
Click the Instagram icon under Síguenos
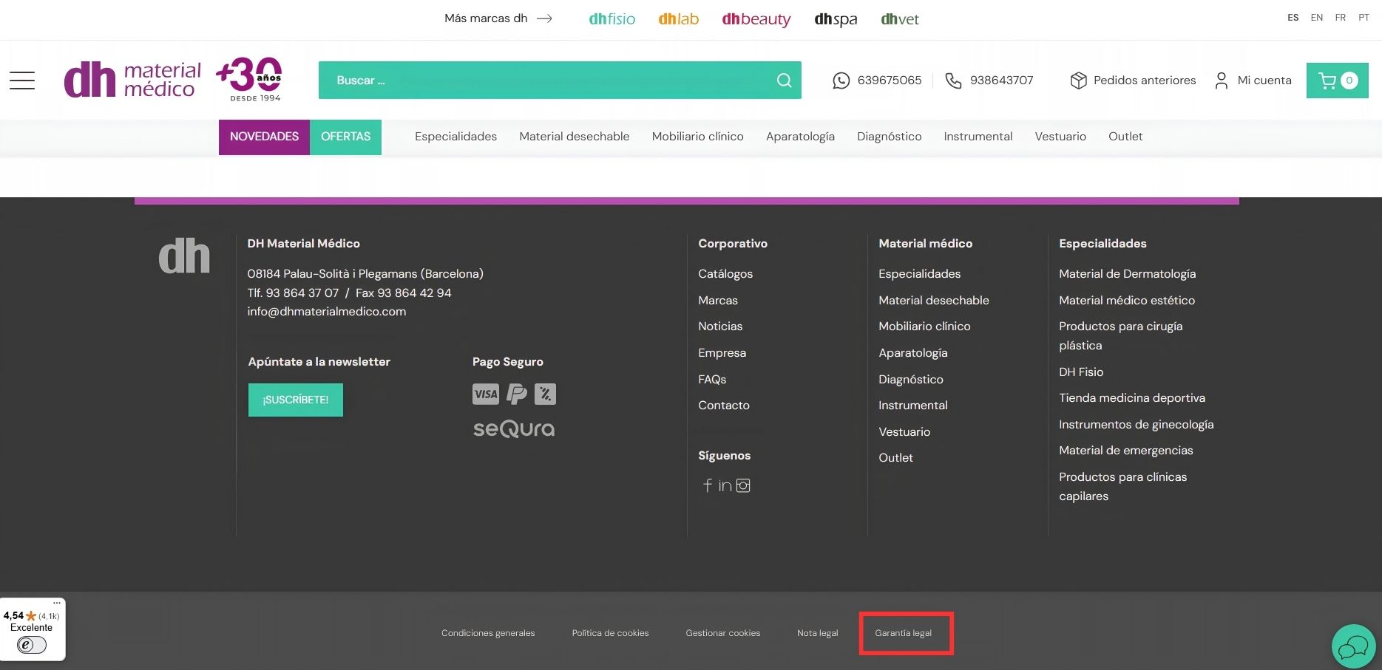[743, 485]
